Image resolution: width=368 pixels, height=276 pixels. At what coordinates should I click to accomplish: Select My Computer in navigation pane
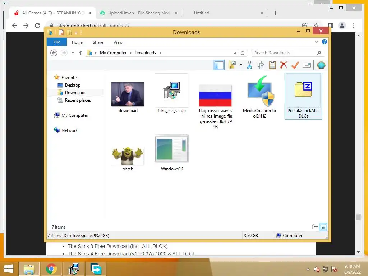coord(75,115)
